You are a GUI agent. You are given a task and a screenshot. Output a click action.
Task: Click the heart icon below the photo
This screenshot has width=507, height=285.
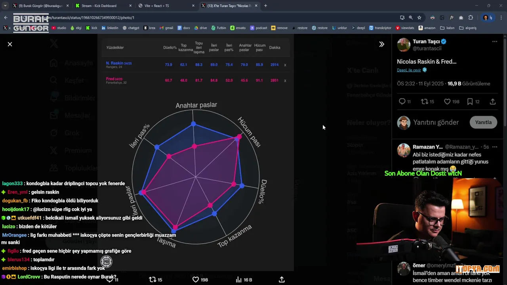(x=200, y=279)
